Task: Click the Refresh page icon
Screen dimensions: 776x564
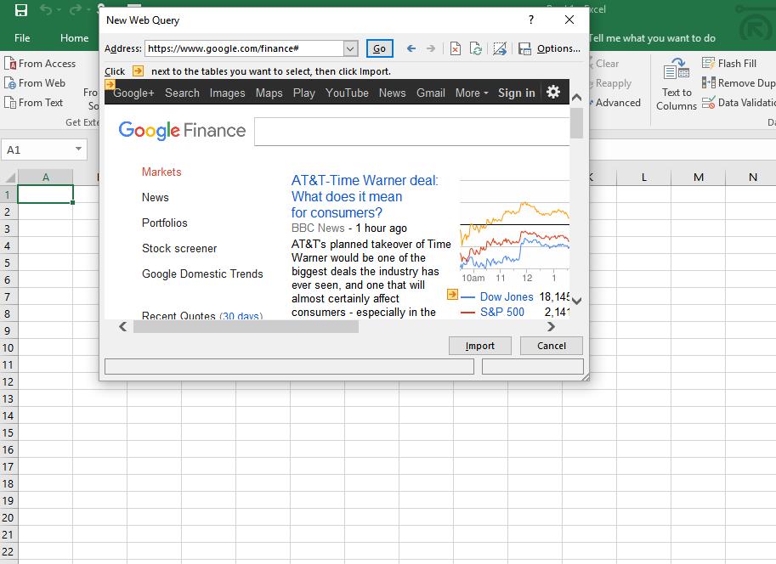Action: point(476,48)
